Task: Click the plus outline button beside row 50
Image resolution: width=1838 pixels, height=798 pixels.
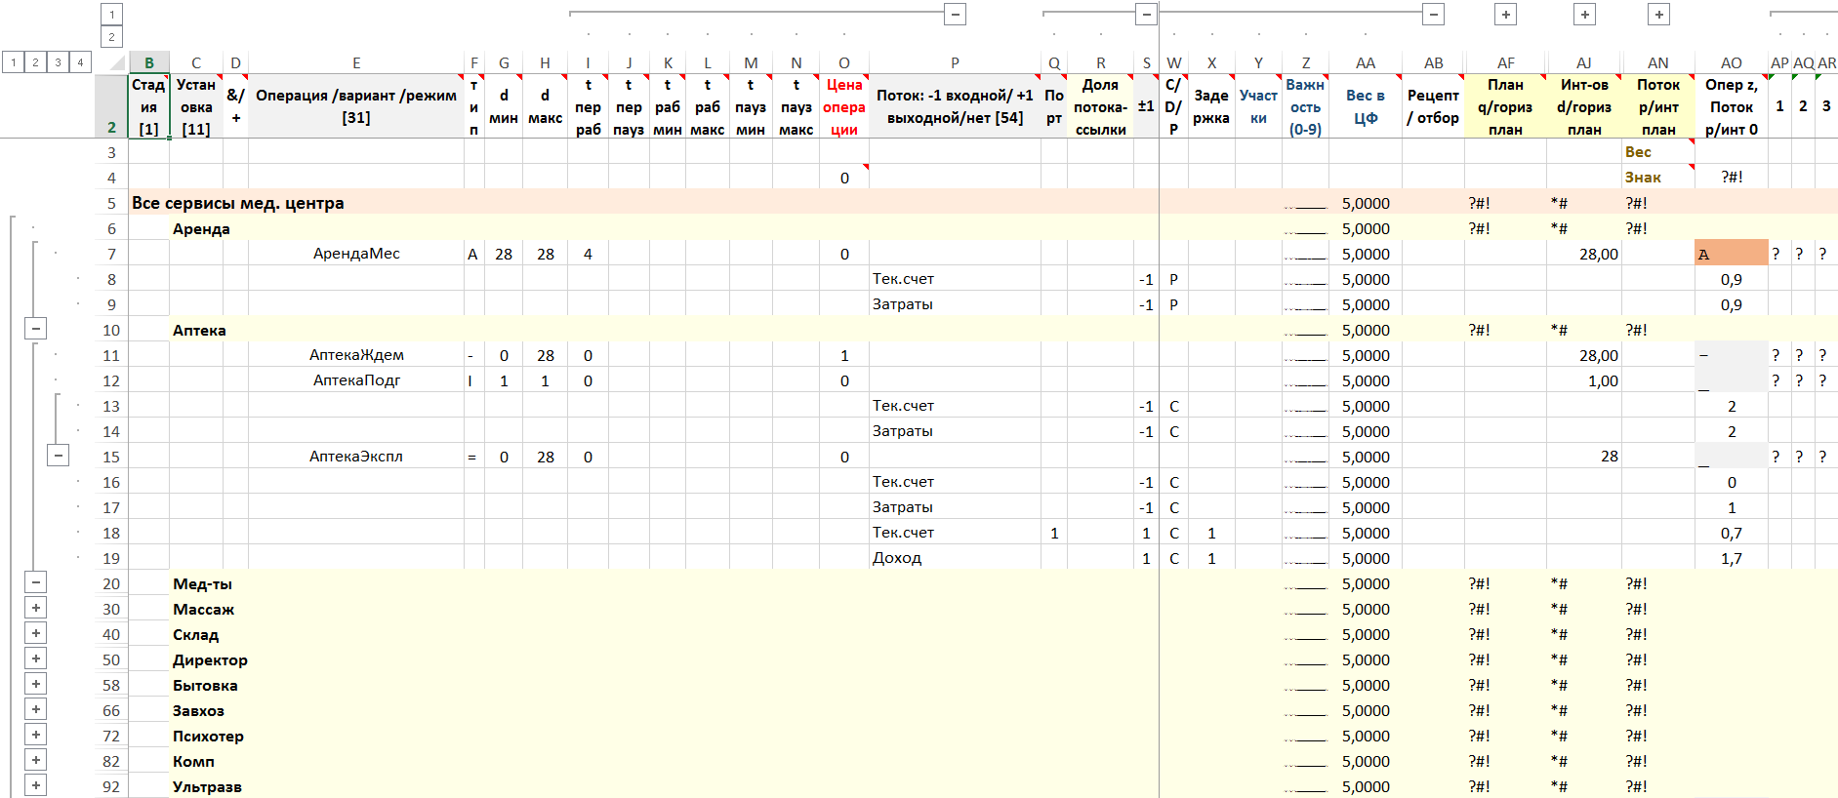Action: (36, 658)
